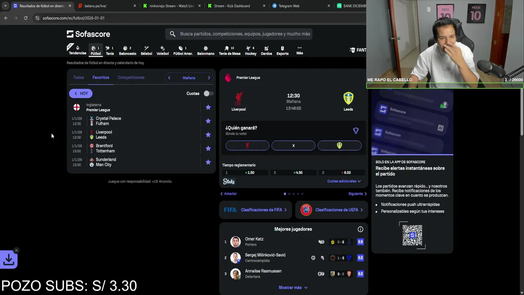The width and height of the screenshot is (524, 295).
Task: Switch to the Todos tab
Action: pyautogui.click(x=78, y=77)
